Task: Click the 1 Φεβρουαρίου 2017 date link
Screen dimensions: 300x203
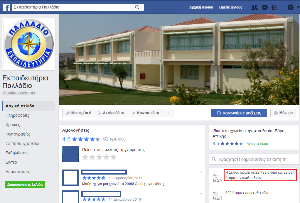Action: click(126, 178)
